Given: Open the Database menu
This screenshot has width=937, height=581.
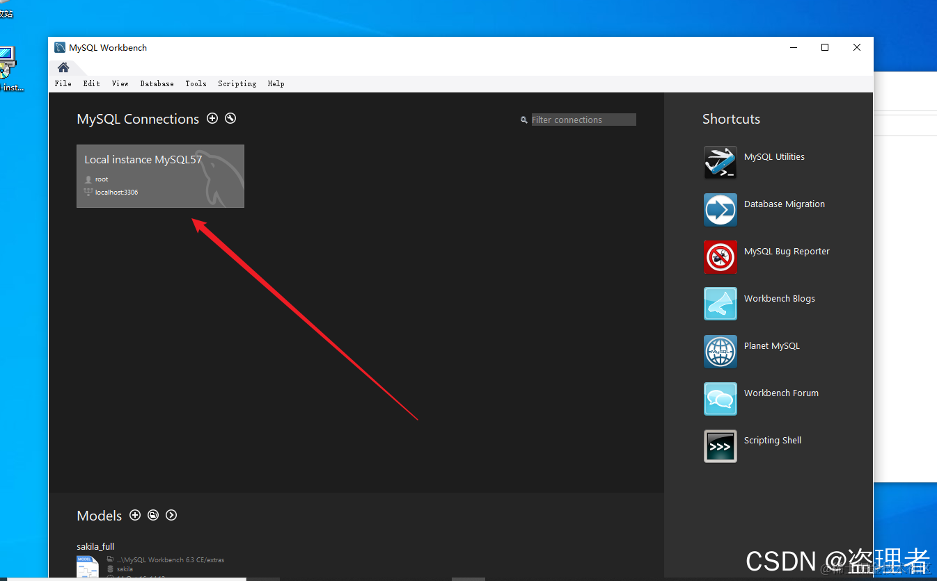Looking at the screenshot, I should tap(157, 83).
